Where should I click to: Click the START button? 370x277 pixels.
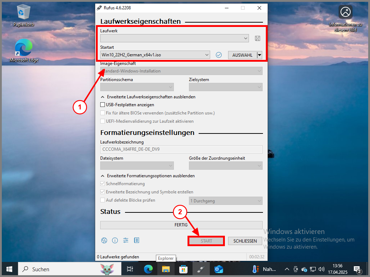click(x=206, y=241)
